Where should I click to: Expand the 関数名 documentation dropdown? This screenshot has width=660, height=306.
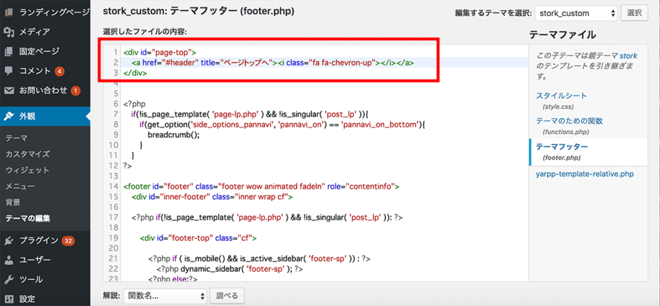(x=165, y=296)
